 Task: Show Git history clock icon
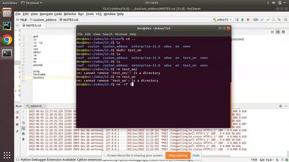pyautogui.click(x=273, y=20)
